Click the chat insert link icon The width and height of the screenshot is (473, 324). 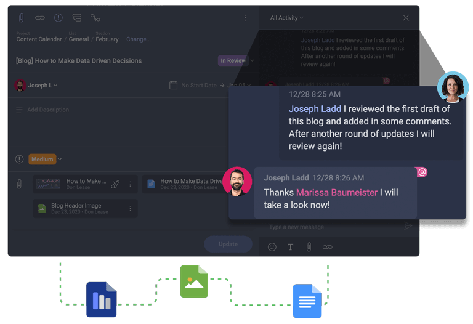(x=327, y=247)
